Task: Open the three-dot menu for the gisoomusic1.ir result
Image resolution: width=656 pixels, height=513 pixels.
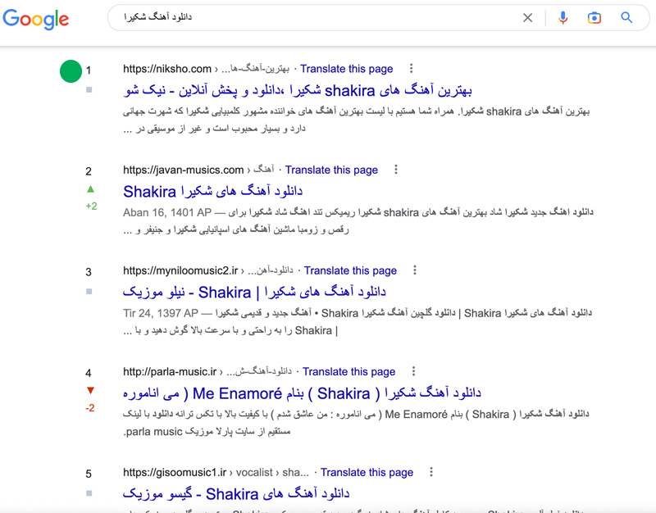Action: pyautogui.click(x=431, y=472)
